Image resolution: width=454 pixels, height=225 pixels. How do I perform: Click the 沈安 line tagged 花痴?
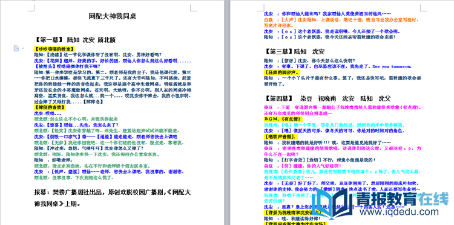(x=113, y=61)
